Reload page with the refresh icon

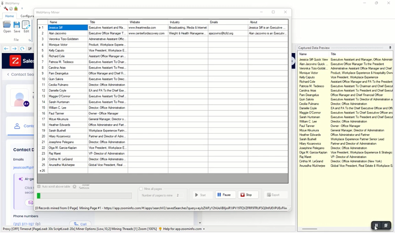click(22, 49)
